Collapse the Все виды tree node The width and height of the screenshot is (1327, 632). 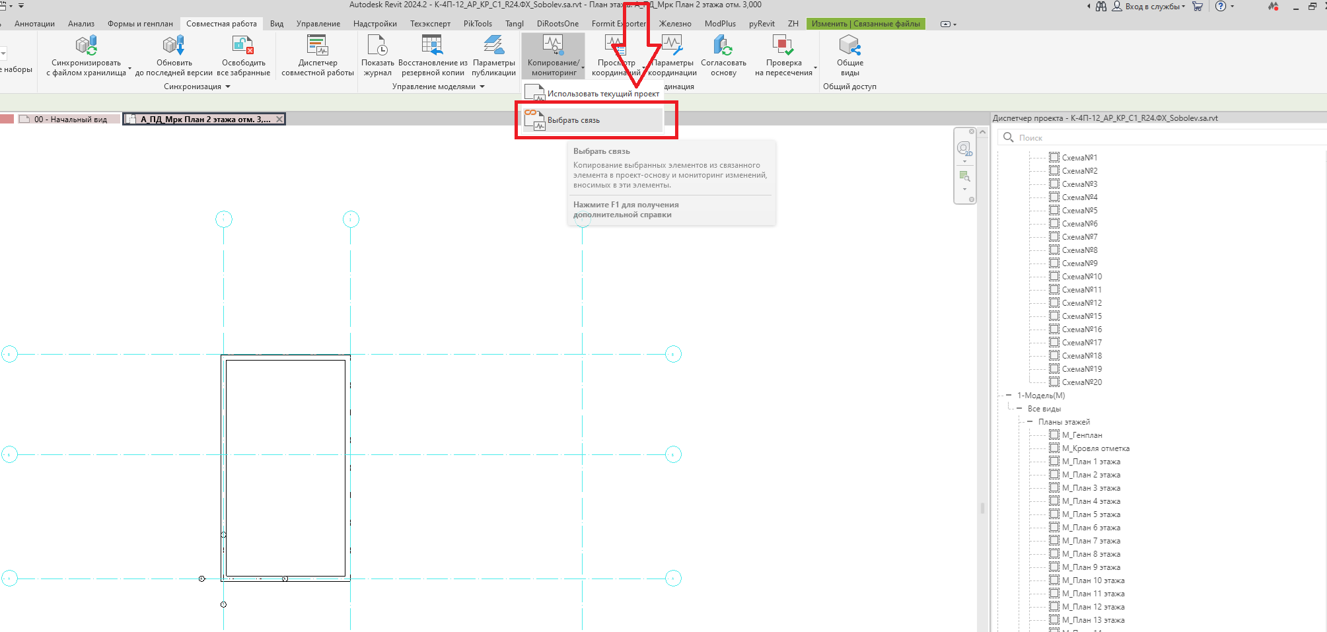pyautogui.click(x=1019, y=408)
